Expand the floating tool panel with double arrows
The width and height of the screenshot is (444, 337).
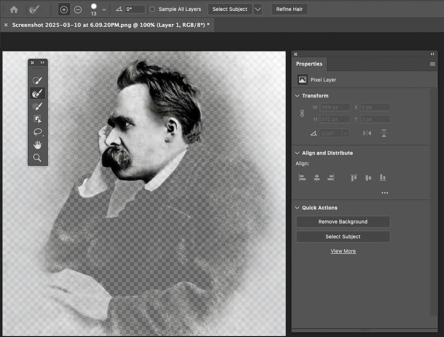tap(43, 63)
